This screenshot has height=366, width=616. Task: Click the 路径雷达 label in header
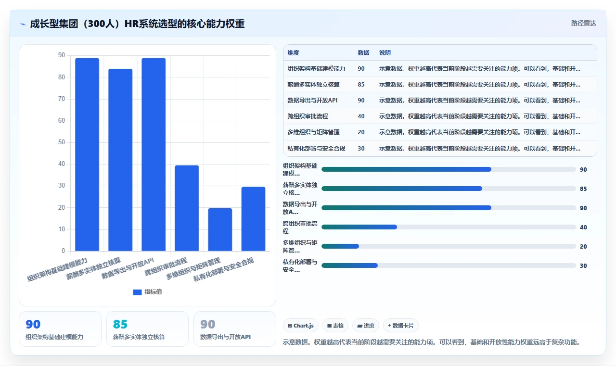583,23
